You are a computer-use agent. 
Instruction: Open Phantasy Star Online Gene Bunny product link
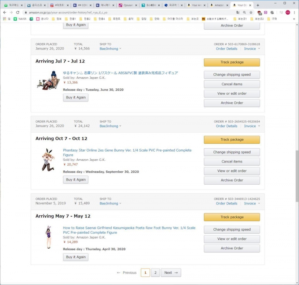coord(127,150)
